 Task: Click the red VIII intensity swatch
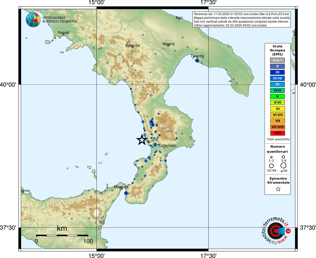[x=277, y=133]
